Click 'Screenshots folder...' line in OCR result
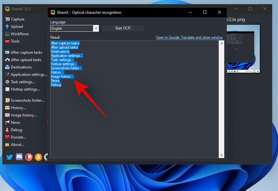This screenshot has width=278, height=191. point(66,68)
